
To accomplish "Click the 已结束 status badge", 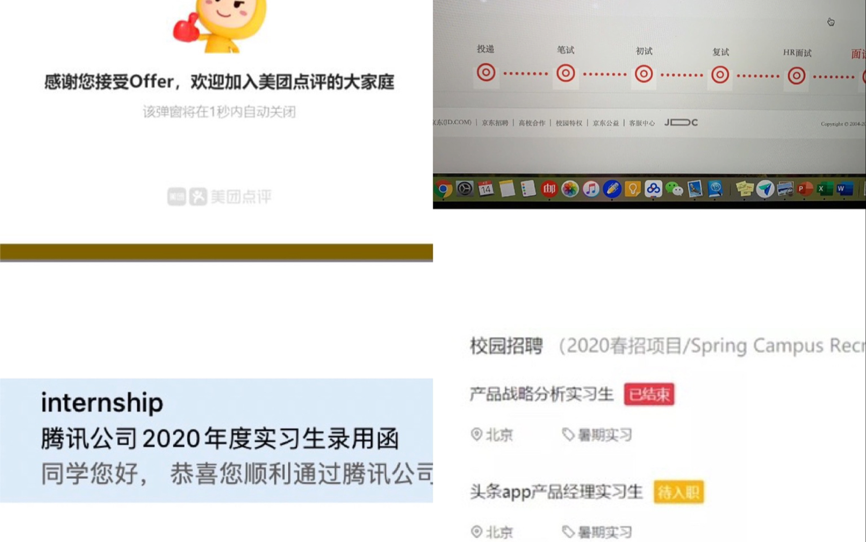I will [649, 394].
